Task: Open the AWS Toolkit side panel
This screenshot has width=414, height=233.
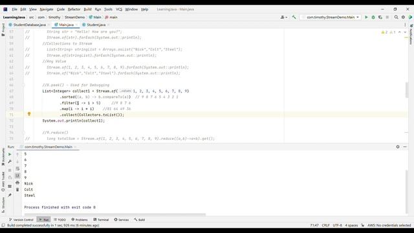Action: (x=3, y=181)
